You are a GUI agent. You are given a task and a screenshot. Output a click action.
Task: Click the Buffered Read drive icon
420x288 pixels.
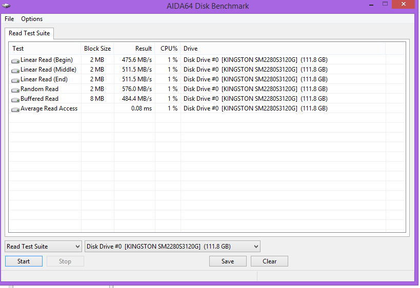click(x=15, y=100)
